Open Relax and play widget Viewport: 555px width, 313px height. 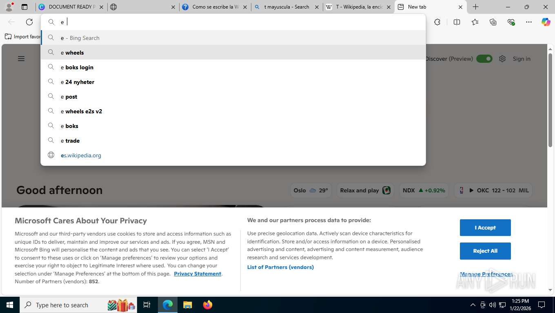(x=365, y=190)
